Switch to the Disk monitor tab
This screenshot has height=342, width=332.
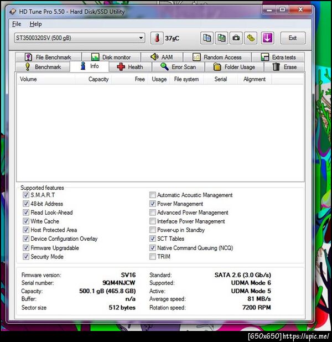[x=111, y=57]
